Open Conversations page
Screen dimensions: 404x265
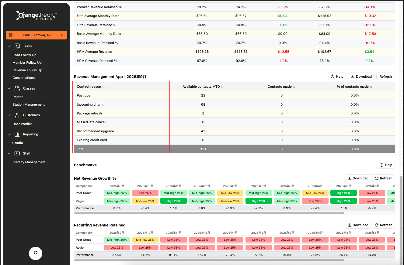24,78
